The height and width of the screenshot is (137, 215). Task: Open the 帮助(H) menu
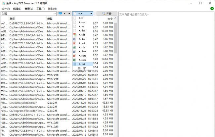click(52, 9)
